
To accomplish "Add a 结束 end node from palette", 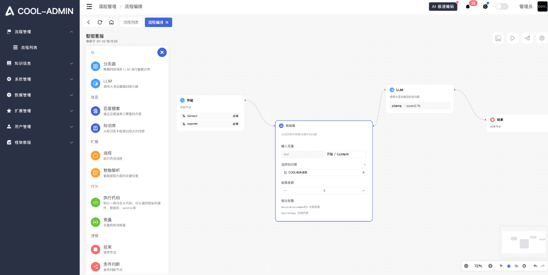I will [127, 249].
